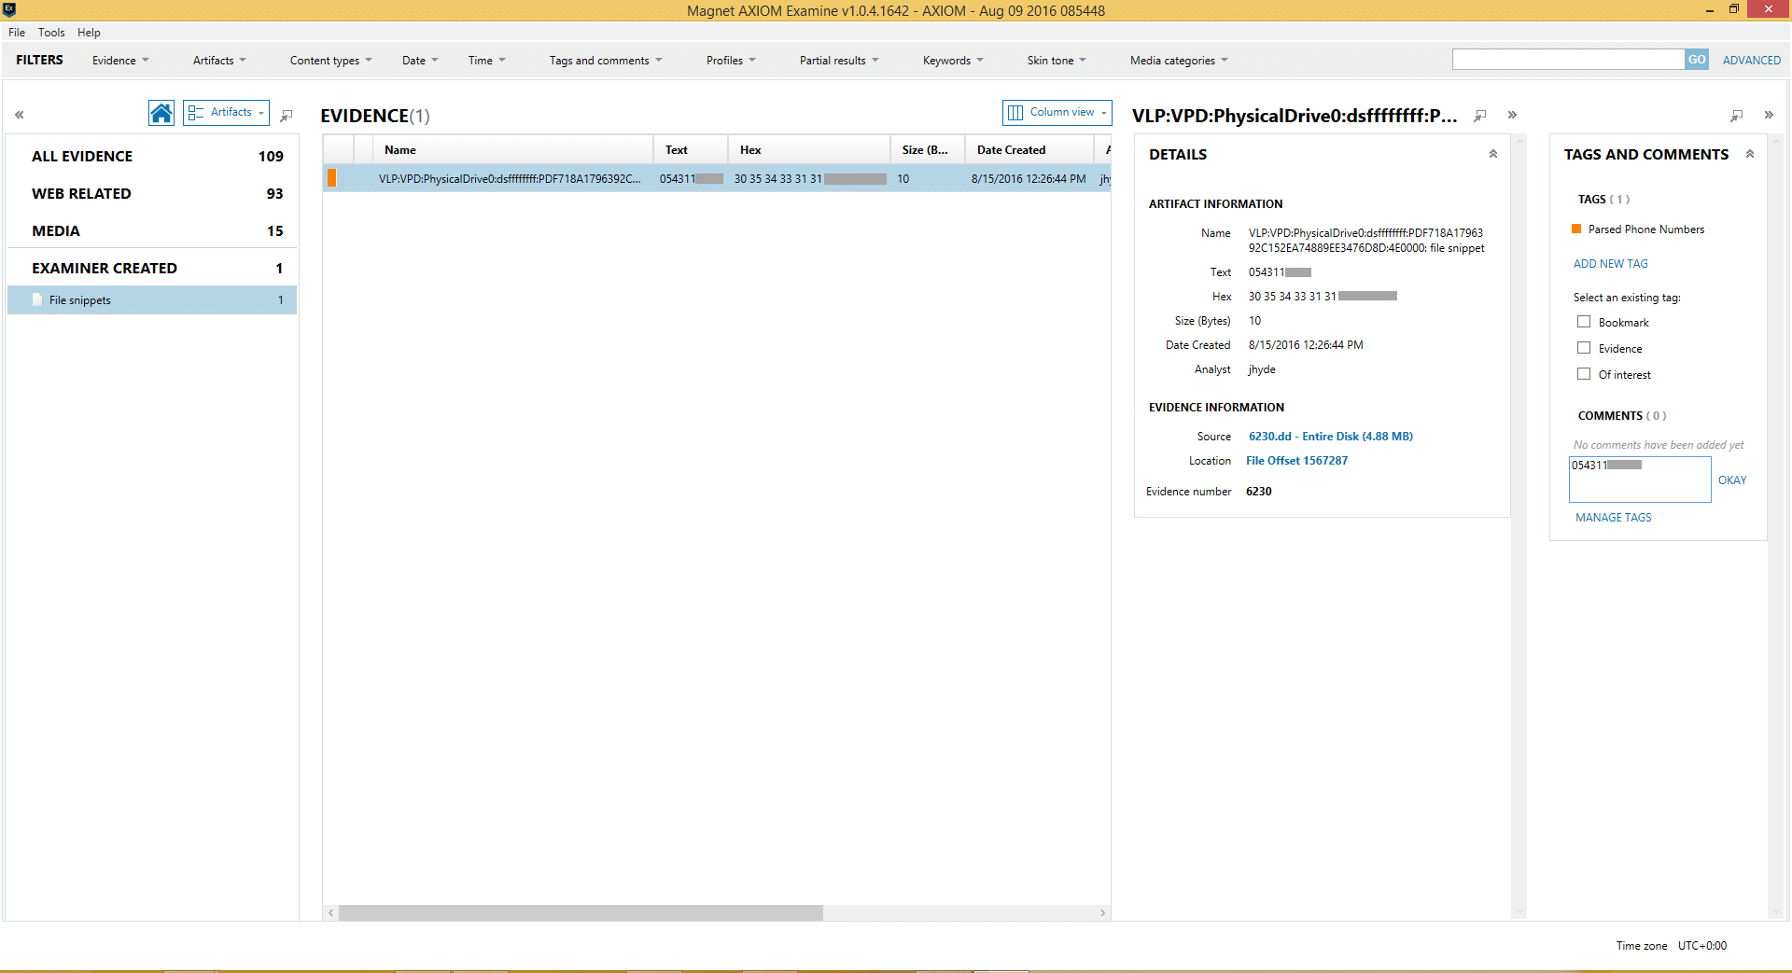The image size is (1792, 973).
Task: Open the Tools menu
Action: click(x=51, y=33)
